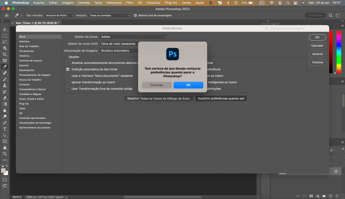Click 'Redefinir Todas as Caixas de Diálogo de Aviso'
The image size is (345, 199).
pos(158,99)
